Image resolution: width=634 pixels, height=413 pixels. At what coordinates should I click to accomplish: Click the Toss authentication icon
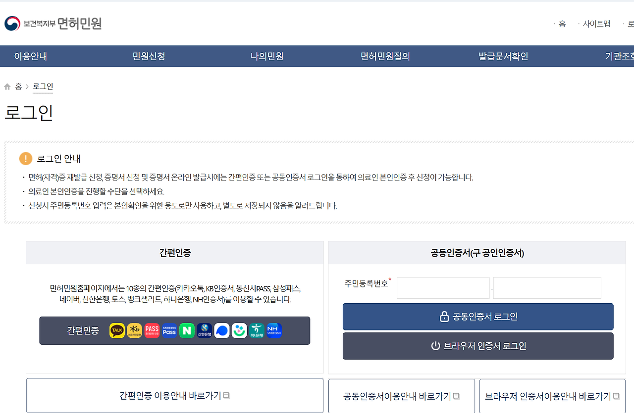[222, 330]
